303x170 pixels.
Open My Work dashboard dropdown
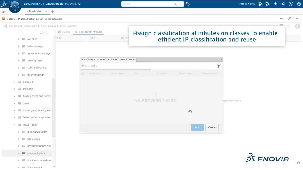point(73,4)
